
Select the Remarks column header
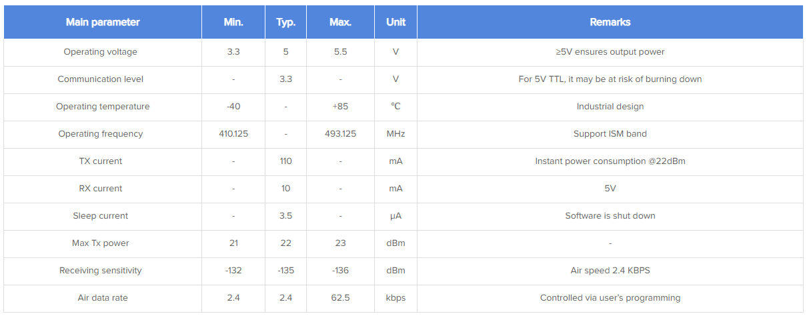610,22
